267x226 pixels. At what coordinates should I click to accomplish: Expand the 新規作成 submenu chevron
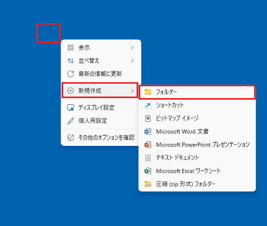tap(132, 90)
